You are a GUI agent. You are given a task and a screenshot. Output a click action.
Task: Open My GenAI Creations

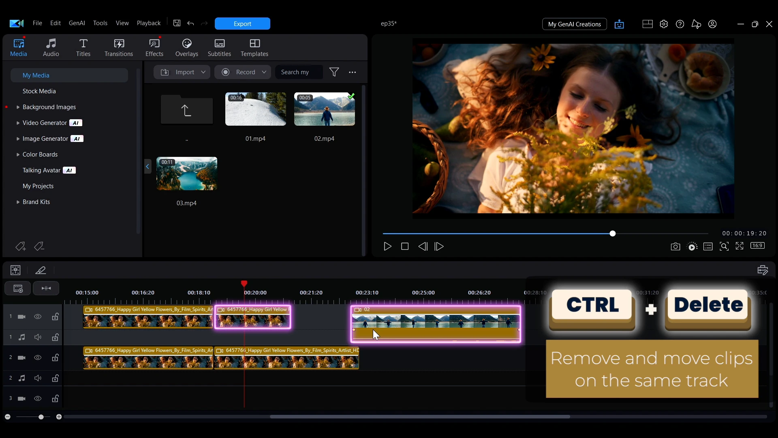coord(574,24)
